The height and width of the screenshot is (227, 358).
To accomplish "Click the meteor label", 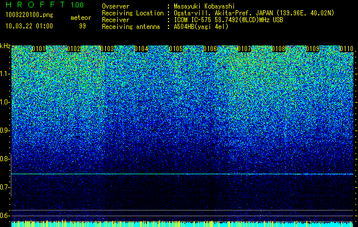I will 81,18.
